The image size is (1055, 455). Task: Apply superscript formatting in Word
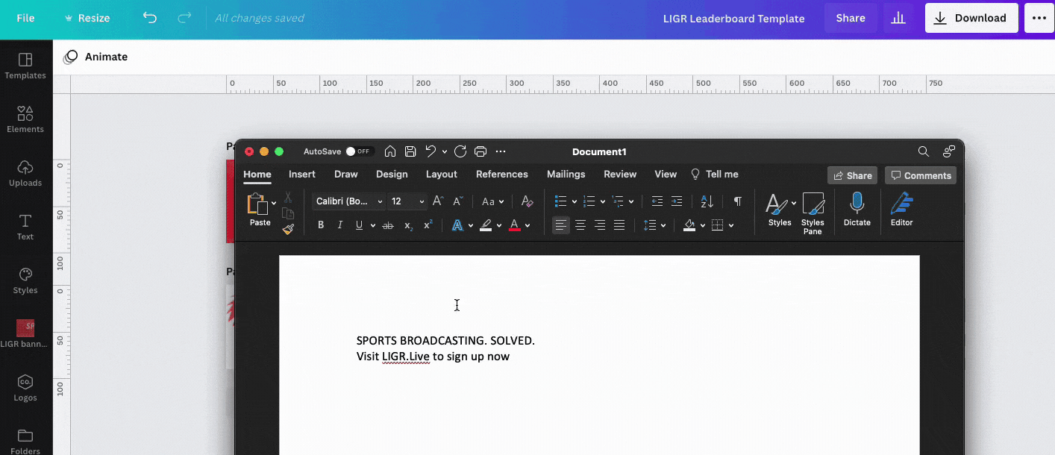click(x=428, y=225)
